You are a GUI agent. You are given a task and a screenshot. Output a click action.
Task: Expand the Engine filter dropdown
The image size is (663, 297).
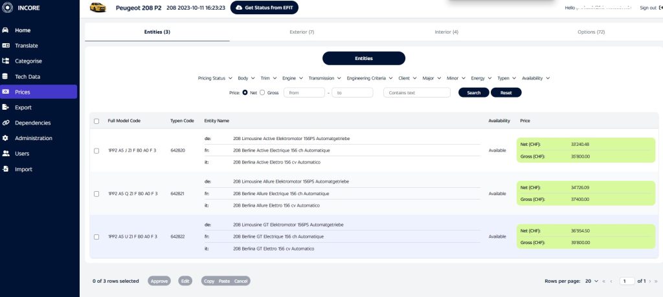(x=293, y=78)
